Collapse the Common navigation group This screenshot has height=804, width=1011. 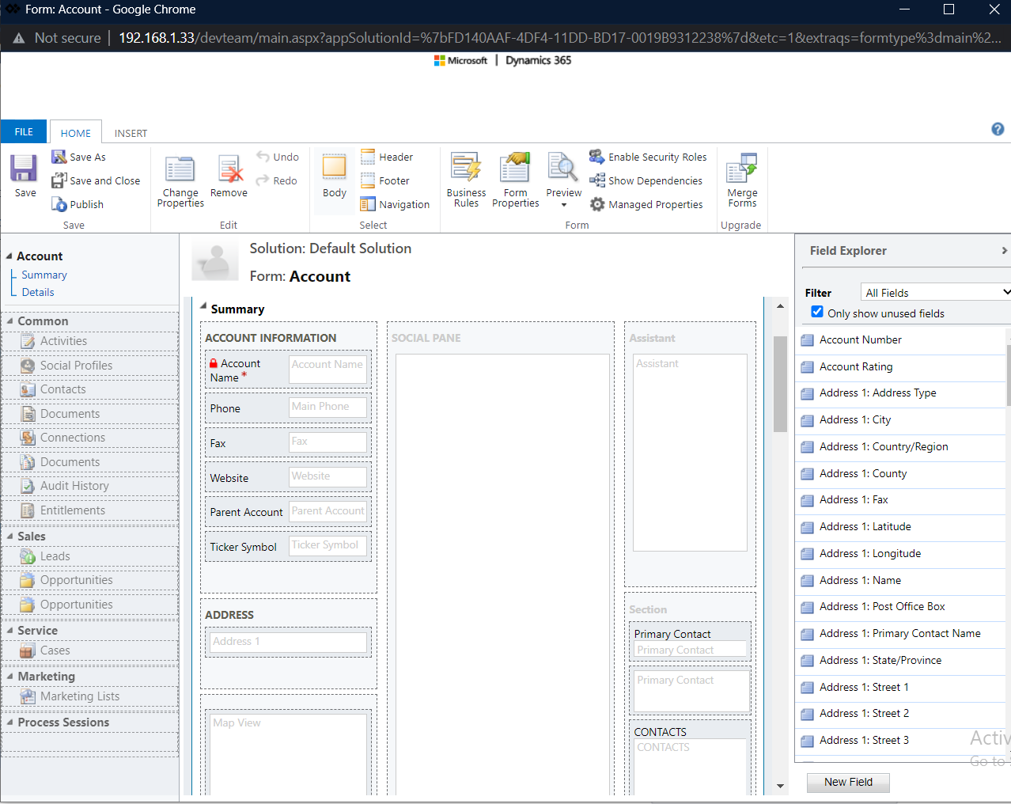[x=9, y=321]
